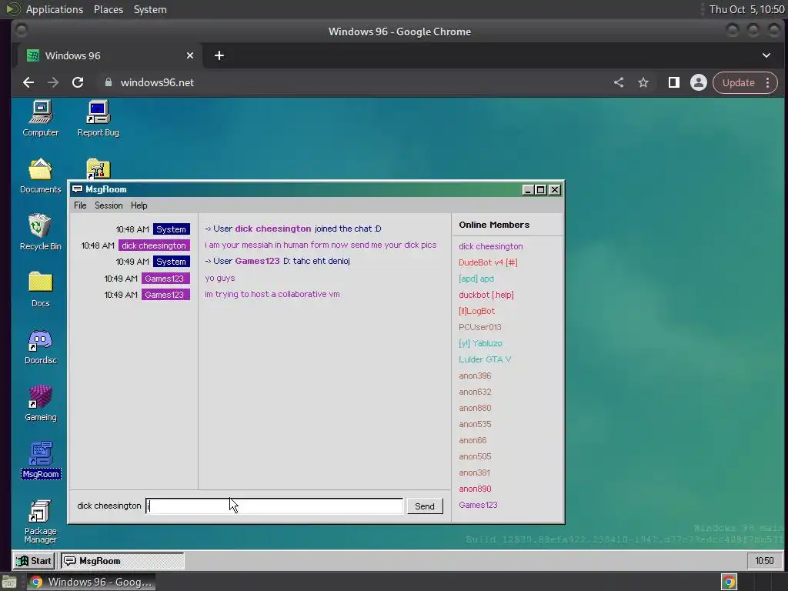
Task: Open the Places menu in the top panel
Action: point(108,9)
